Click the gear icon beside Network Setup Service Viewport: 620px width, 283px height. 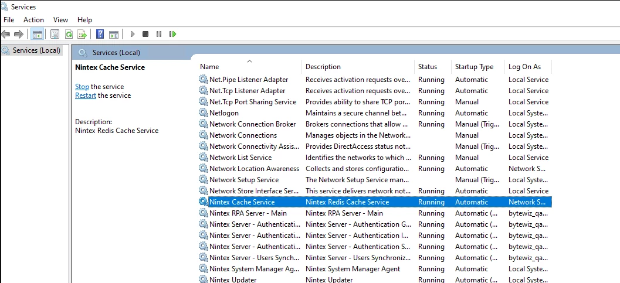point(203,180)
